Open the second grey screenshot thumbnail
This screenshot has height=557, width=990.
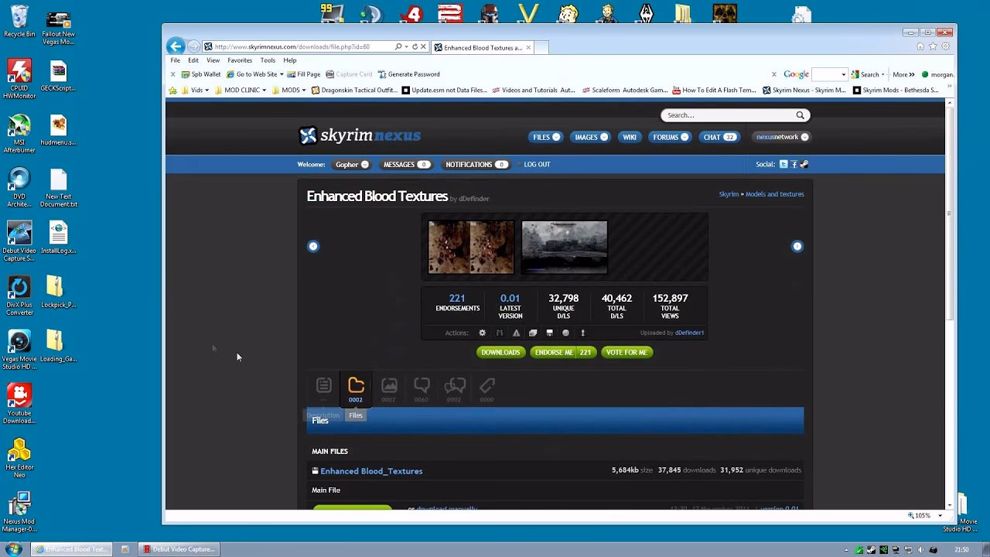565,247
